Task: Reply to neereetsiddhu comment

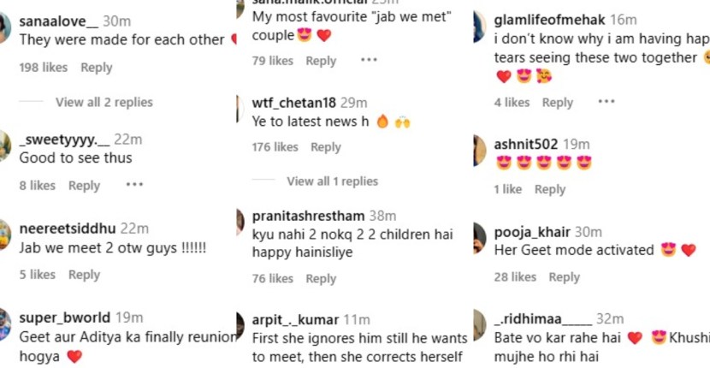Action: (84, 275)
